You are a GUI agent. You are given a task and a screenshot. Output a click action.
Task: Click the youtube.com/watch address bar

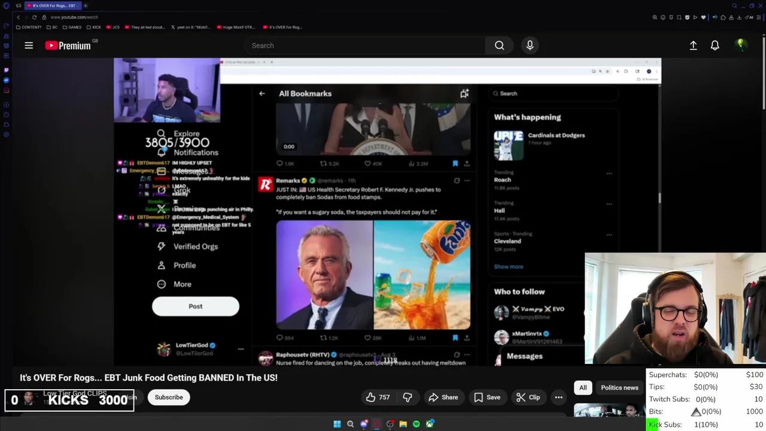coord(74,17)
